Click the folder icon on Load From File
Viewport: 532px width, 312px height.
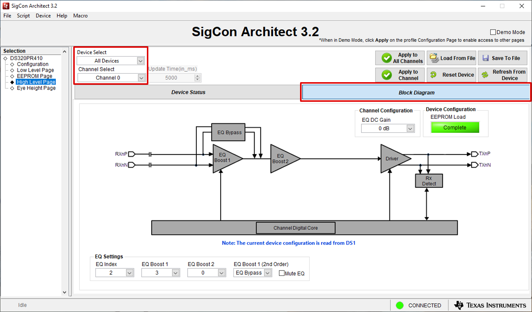coord(434,58)
